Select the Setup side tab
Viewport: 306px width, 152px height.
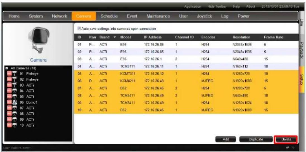[x=302, y=79]
